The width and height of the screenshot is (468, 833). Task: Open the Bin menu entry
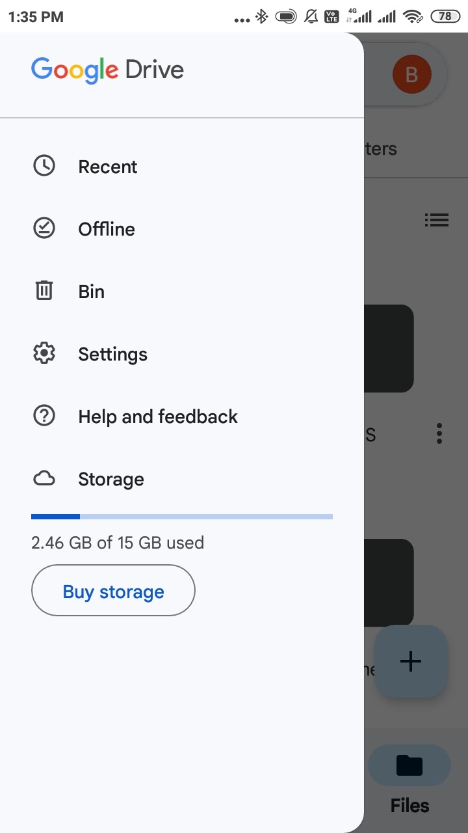click(92, 292)
